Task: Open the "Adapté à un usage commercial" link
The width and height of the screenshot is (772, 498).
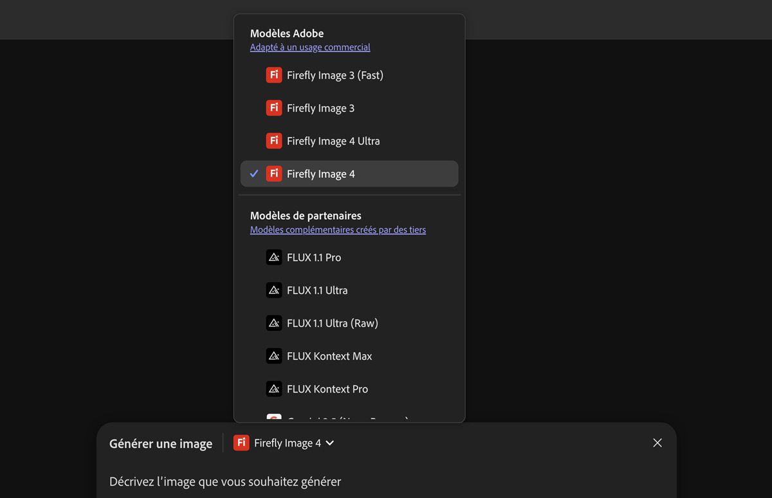Action: point(310,47)
